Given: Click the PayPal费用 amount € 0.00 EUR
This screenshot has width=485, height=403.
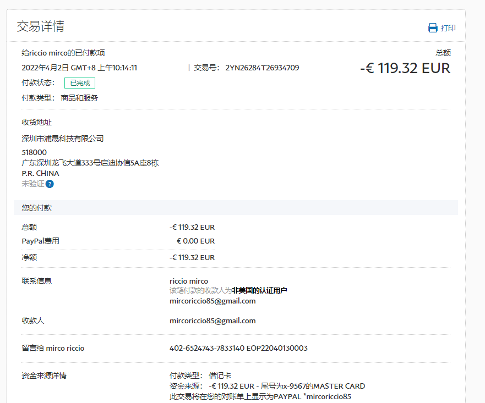Looking at the screenshot, I should pyautogui.click(x=195, y=241).
